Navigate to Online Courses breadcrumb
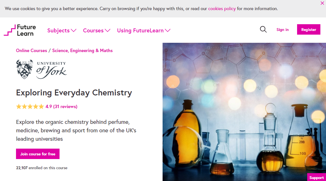 31,51
